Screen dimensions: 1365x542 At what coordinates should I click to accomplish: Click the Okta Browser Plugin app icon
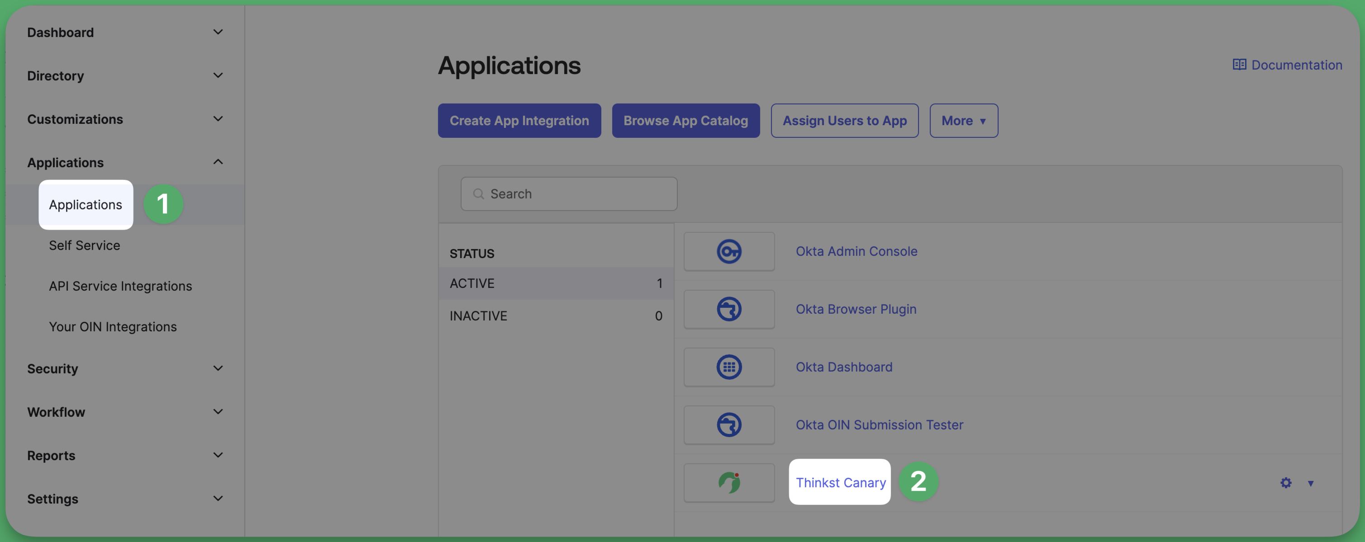point(728,309)
